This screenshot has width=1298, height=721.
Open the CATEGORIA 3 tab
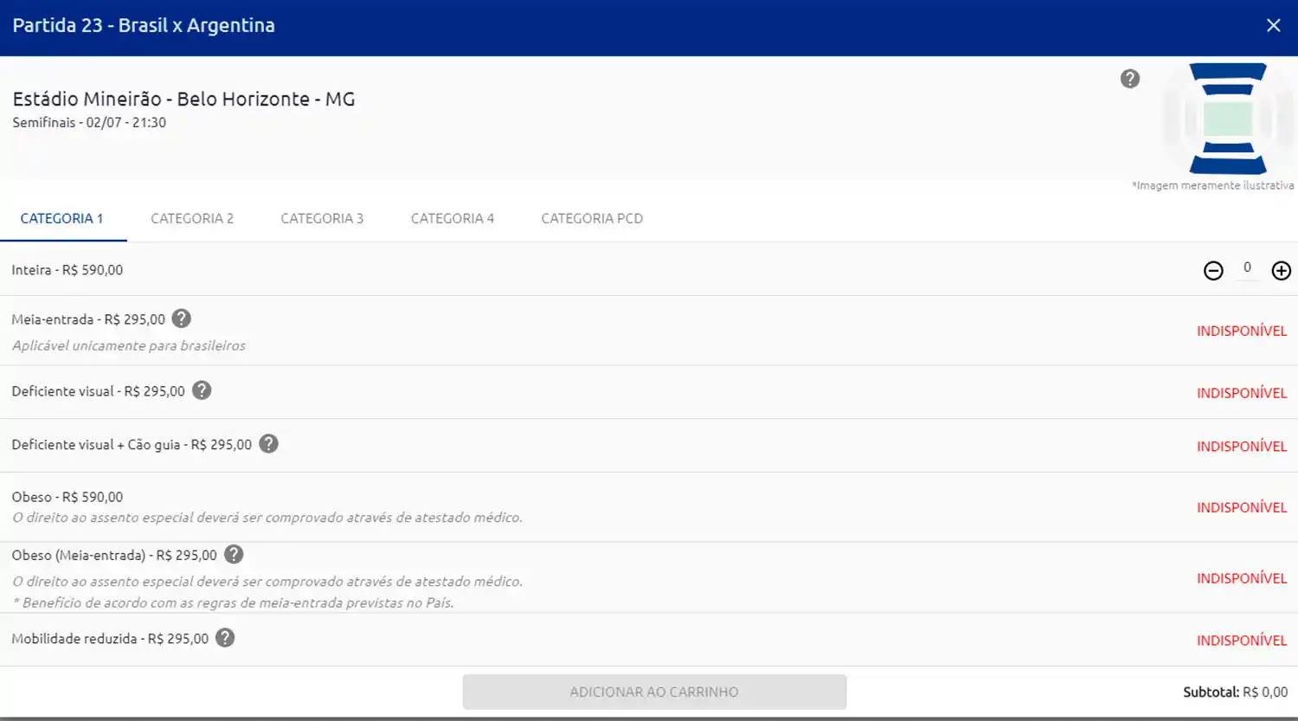(x=322, y=219)
